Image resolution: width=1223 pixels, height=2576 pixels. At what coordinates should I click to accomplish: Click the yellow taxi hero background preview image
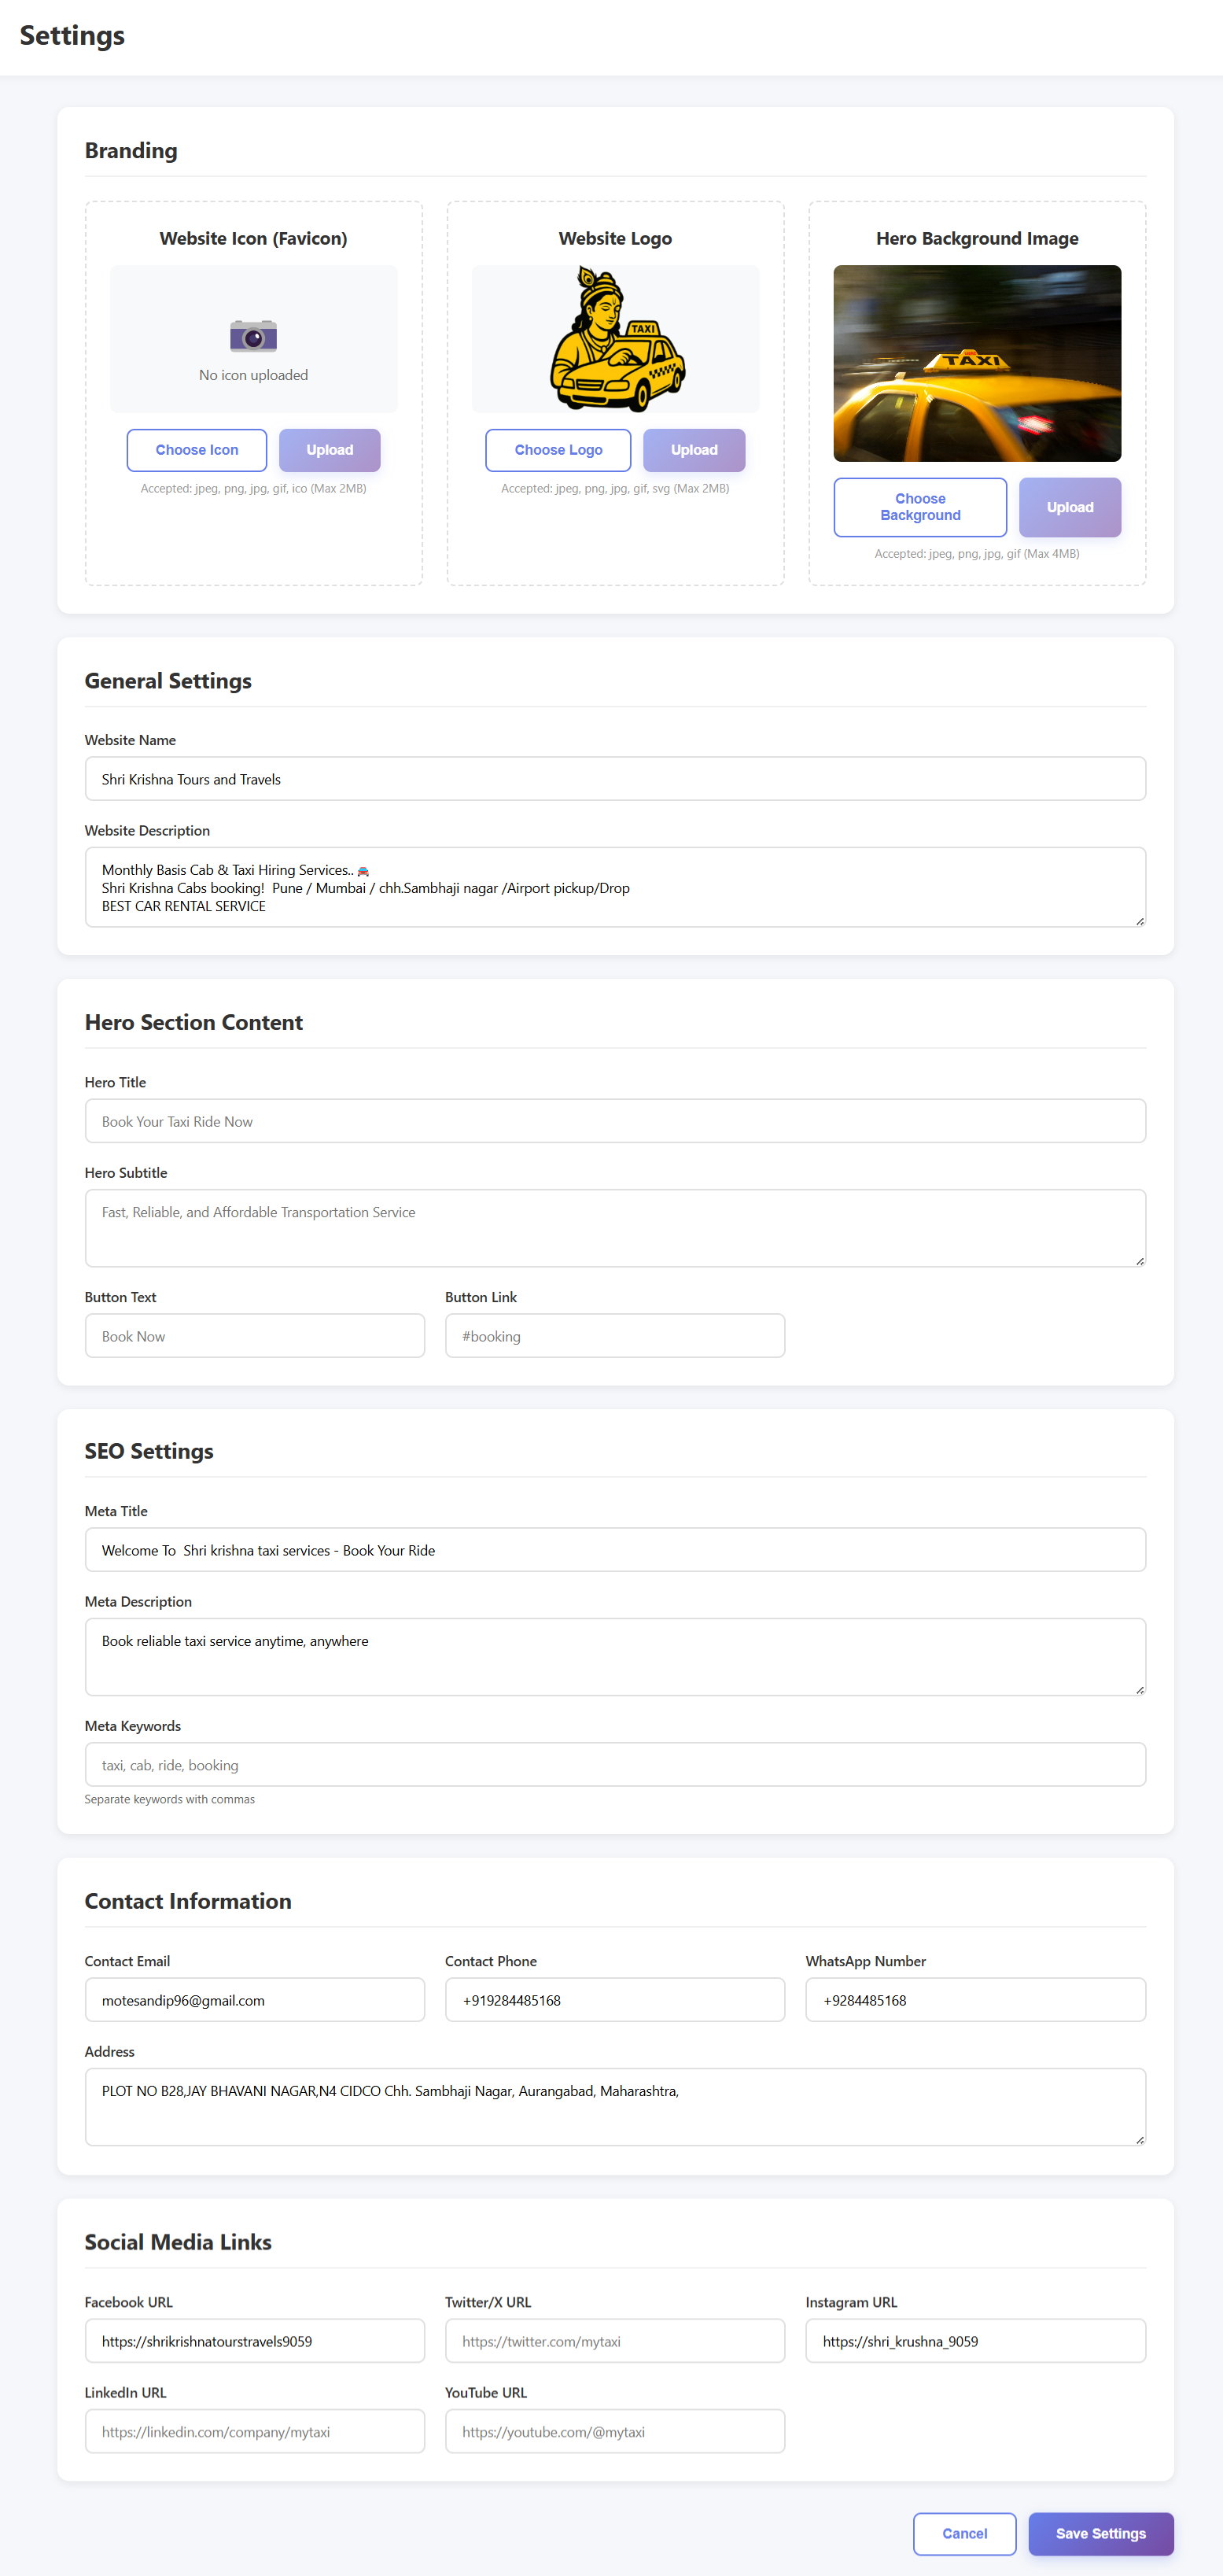(976, 363)
